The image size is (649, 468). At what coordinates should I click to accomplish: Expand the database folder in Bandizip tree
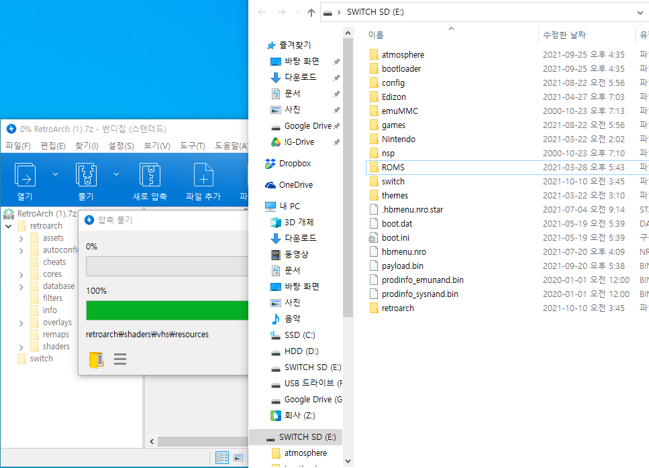[21, 287]
